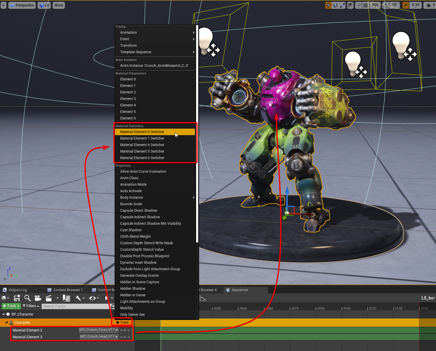Click the green Track add button
The image size is (436, 351).
click(11, 306)
